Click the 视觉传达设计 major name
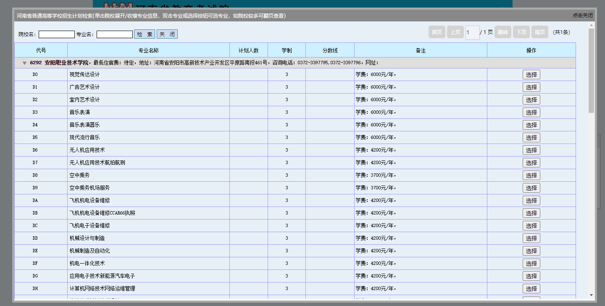Viewport: 605px width, 306px height. point(84,75)
